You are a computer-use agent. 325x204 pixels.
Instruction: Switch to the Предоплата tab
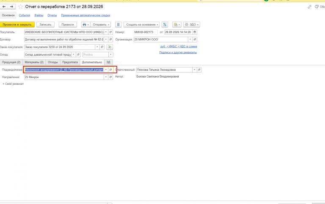pos(70,62)
